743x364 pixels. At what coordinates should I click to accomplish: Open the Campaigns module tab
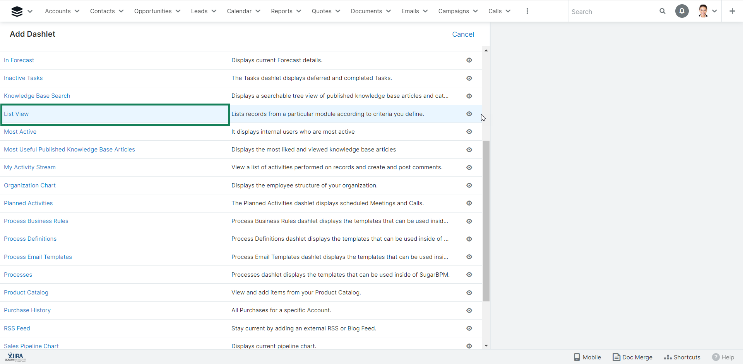[453, 11]
